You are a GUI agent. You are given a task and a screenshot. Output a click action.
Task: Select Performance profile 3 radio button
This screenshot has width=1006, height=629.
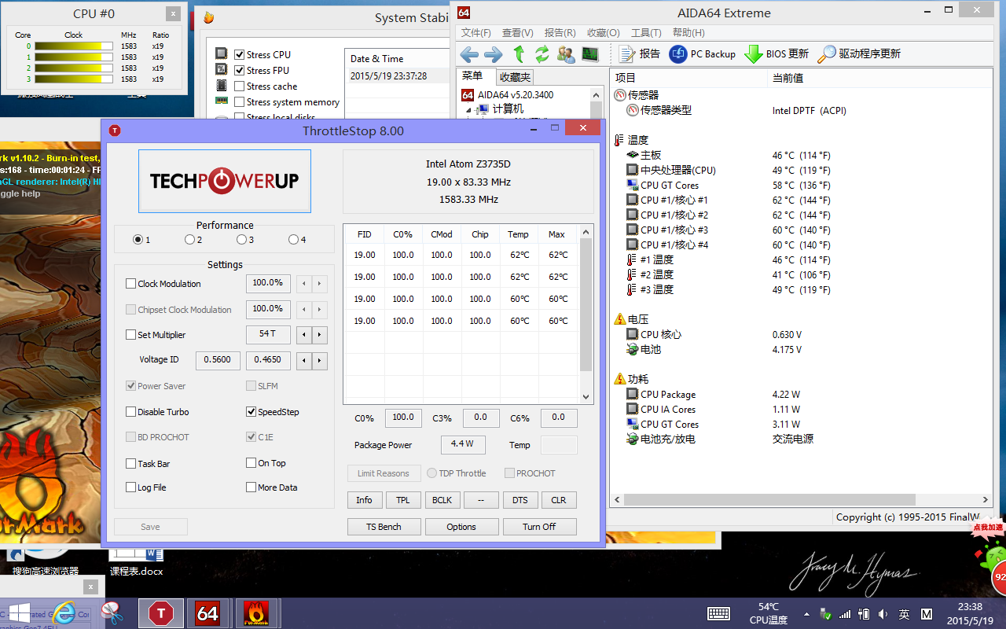[x=241, y=240]
